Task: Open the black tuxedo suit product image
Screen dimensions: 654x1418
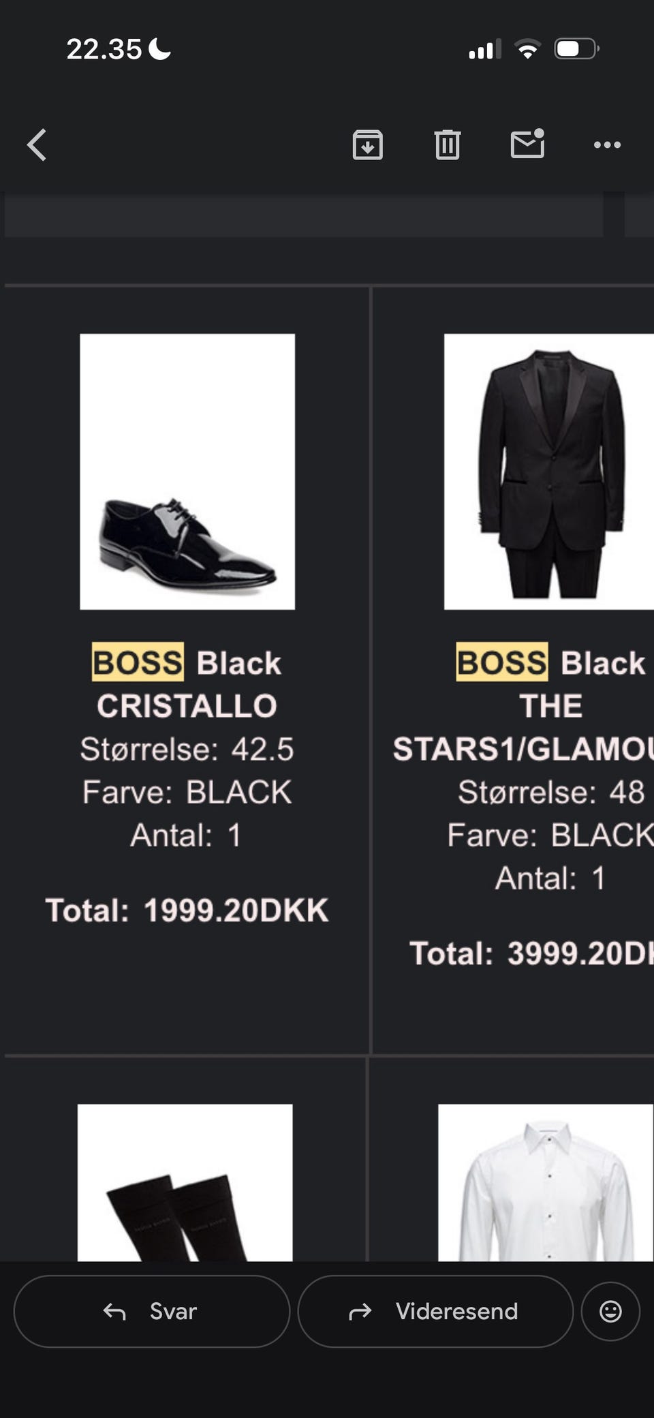Action: pyautogui.click(x=549, y=472)
